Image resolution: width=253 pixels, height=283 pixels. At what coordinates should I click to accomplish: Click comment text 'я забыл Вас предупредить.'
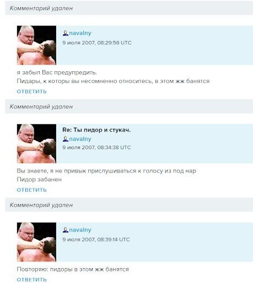tap(57, 72)
